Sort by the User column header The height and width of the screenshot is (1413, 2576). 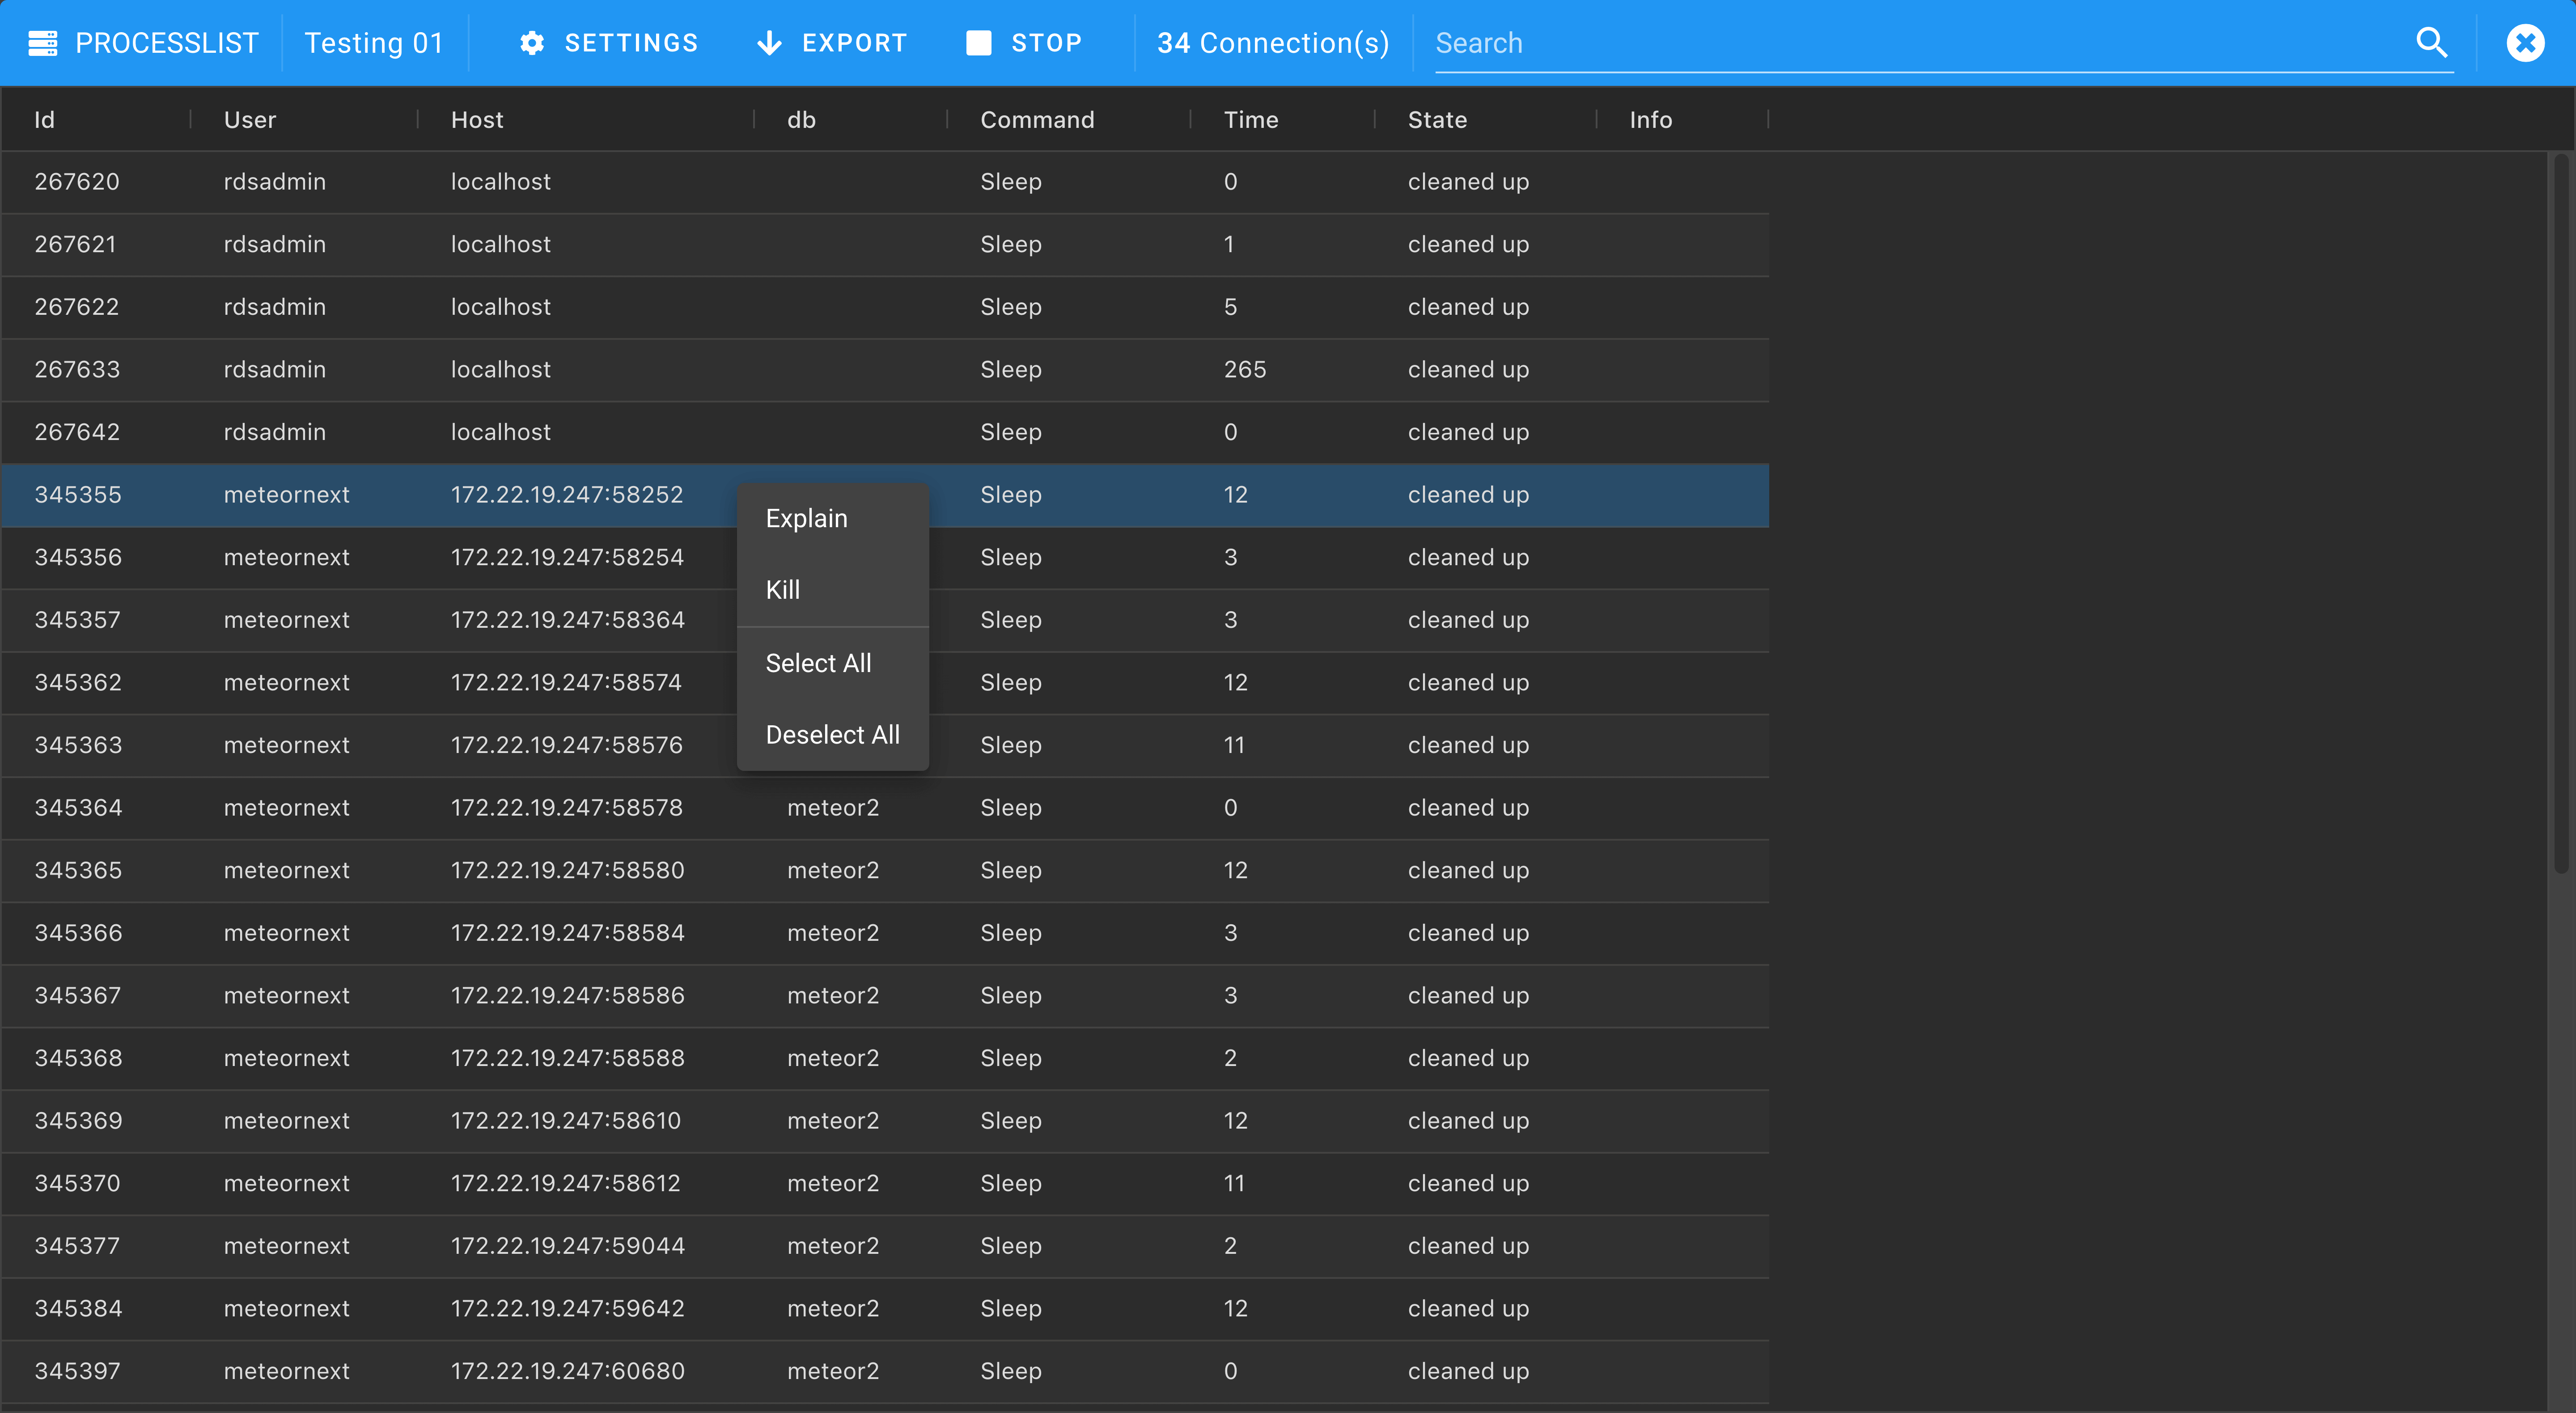[250, 120]
